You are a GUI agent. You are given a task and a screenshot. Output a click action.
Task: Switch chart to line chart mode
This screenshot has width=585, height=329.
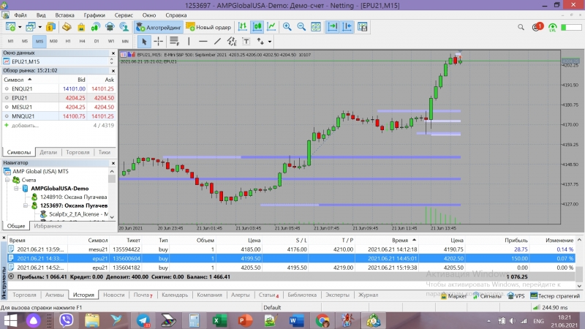(x=271, y=27)
